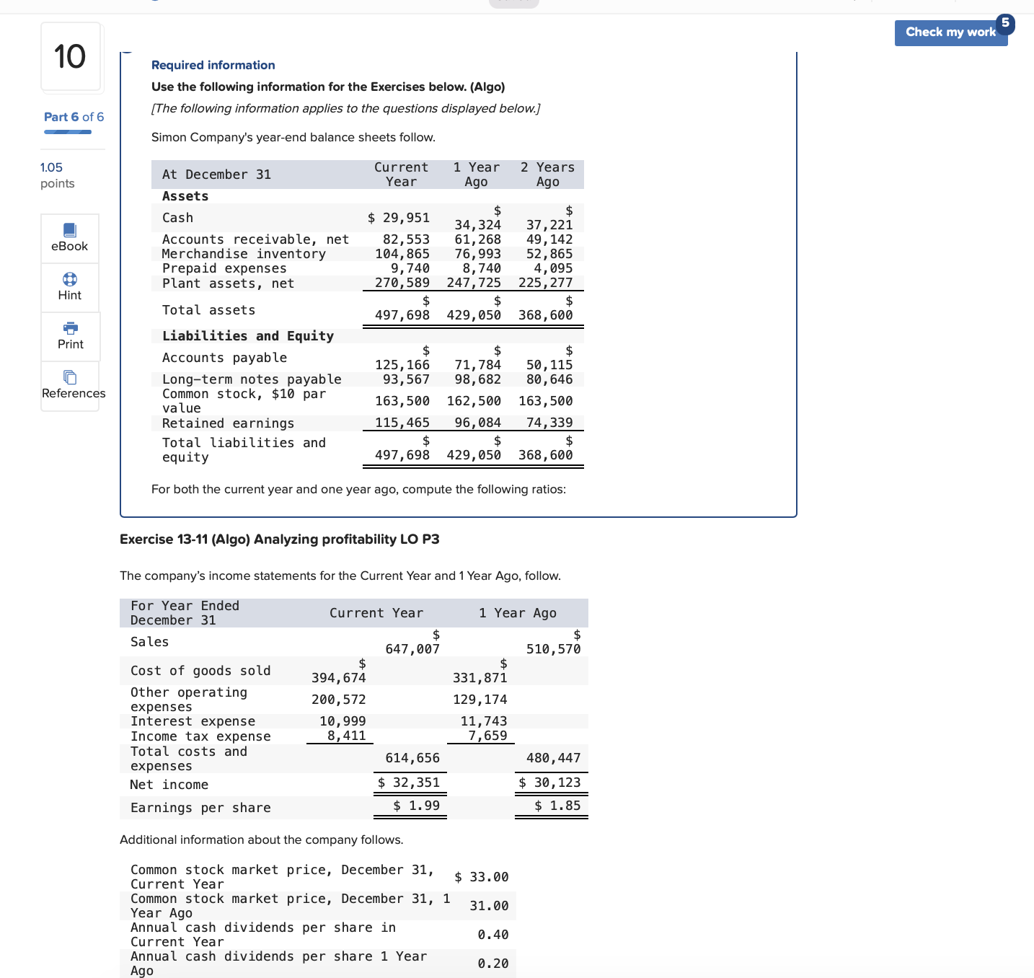Image resolution: width=1034 pixels, height=978 pixels.
Task: Click the eBook book icon above its label
Action: [x=69, y=231]
